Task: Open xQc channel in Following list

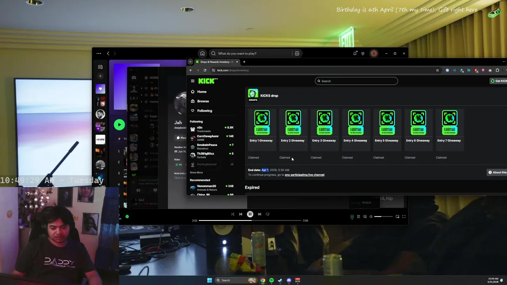Action: [212, 129]
